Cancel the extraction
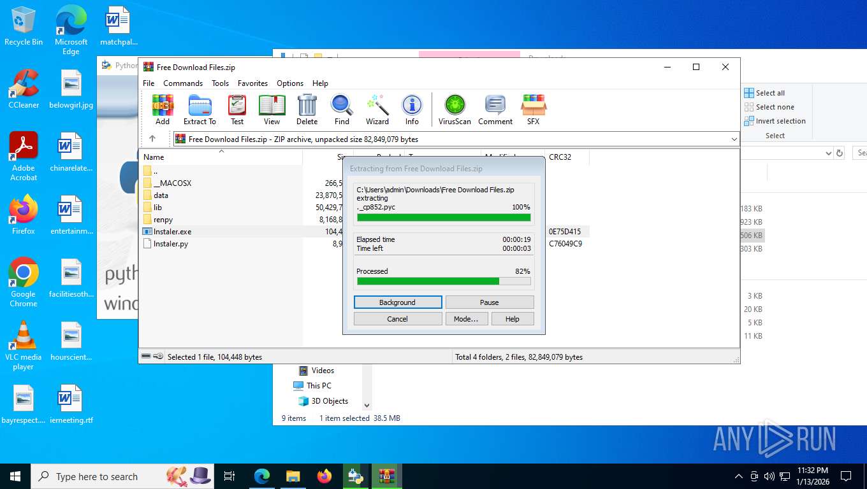This screenshot has height=489, width=867. (398, 319)
